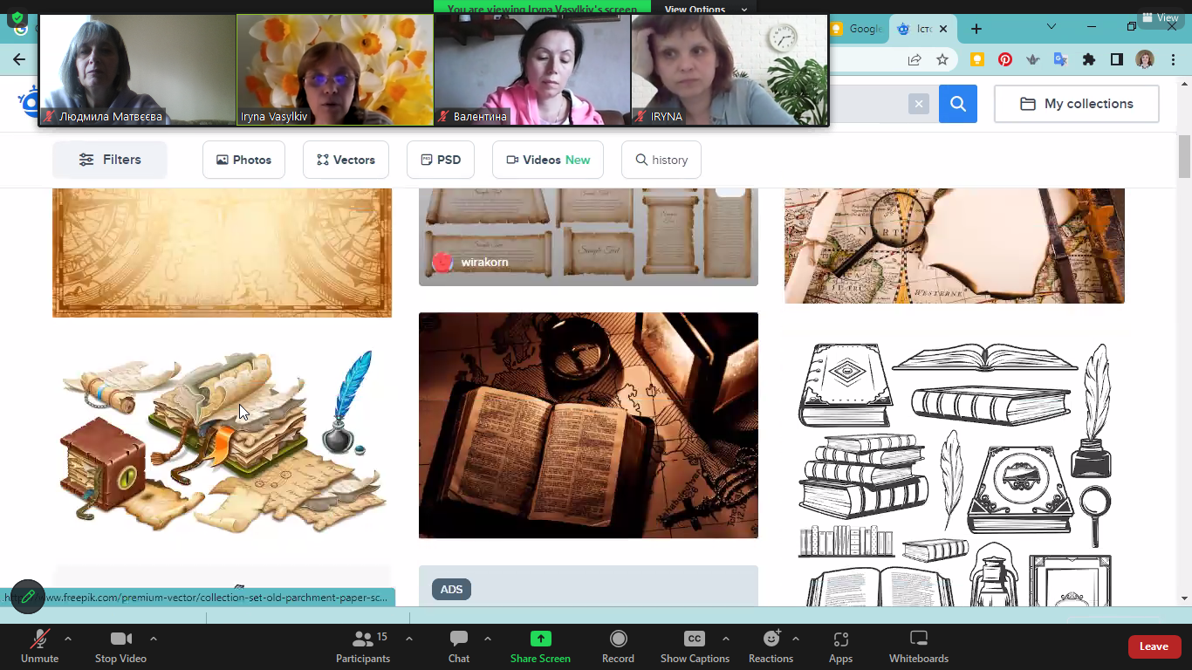Toggle Stop Video camera
The width and height of the screenshot is (1192, 670).
(120, 646)
